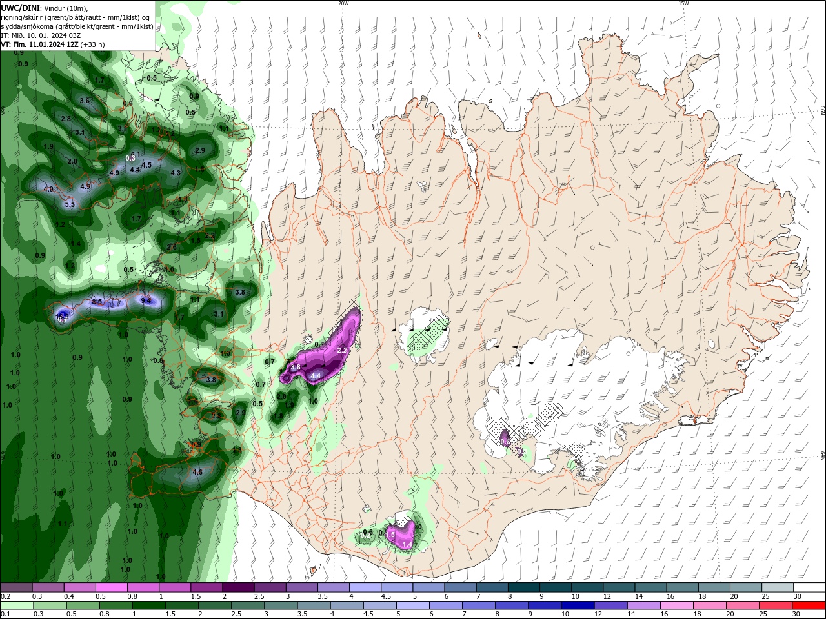This screenshot has height=619, width=826.
Task: Click the white final swatch in the snow legend
Action: (x=809, y=587)
